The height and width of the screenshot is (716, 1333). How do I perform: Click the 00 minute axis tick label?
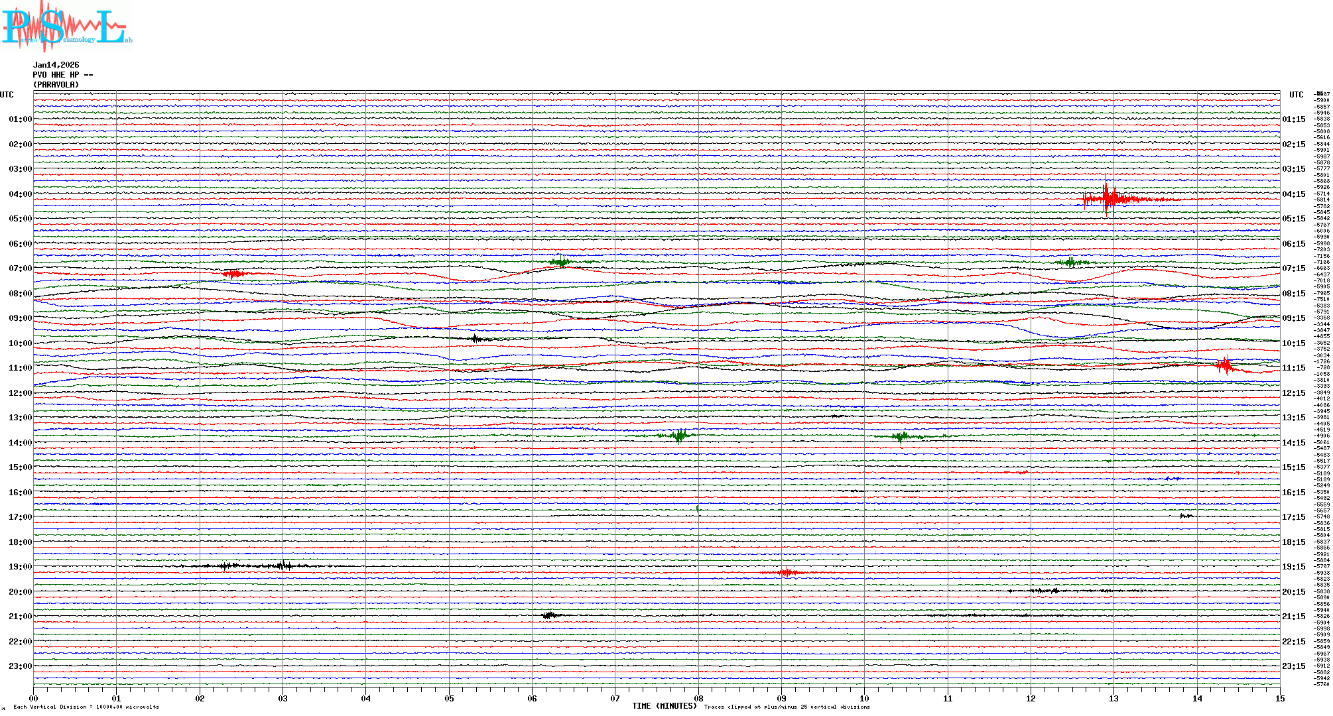(34, 698)
